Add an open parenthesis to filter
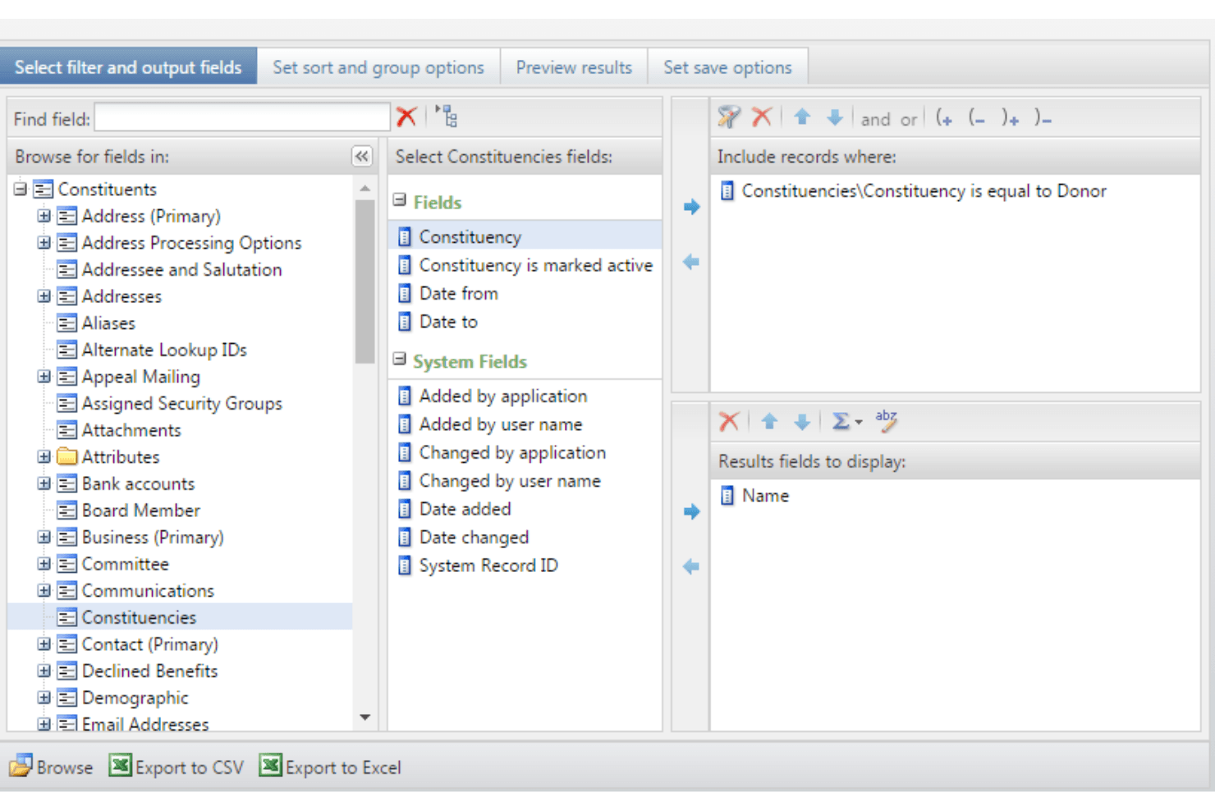 click(944, 118)
